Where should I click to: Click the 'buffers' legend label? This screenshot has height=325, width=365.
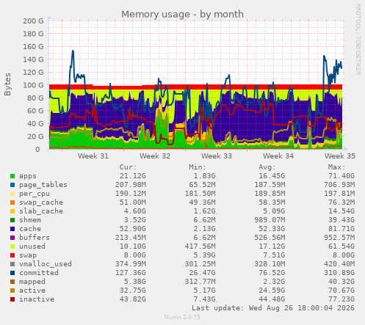[35, 238]
